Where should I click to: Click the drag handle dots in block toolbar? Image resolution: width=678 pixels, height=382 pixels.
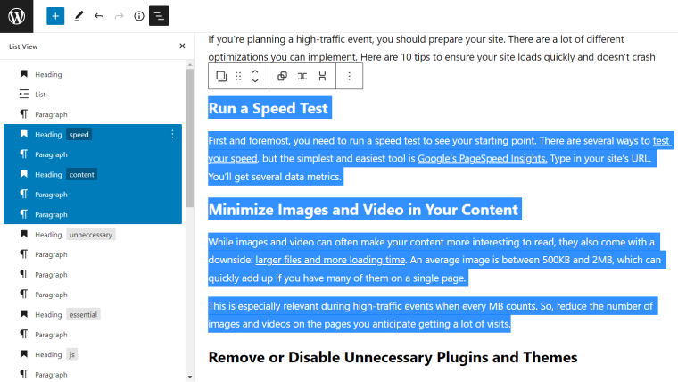(x=238, y=76)
